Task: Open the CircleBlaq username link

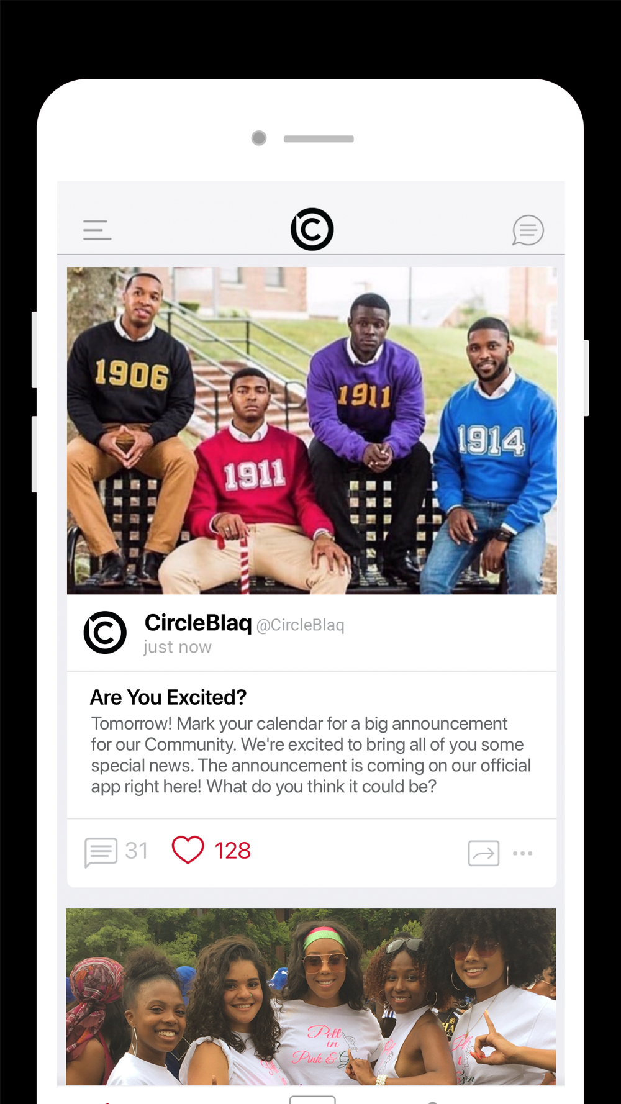Action: coord(198,623)
